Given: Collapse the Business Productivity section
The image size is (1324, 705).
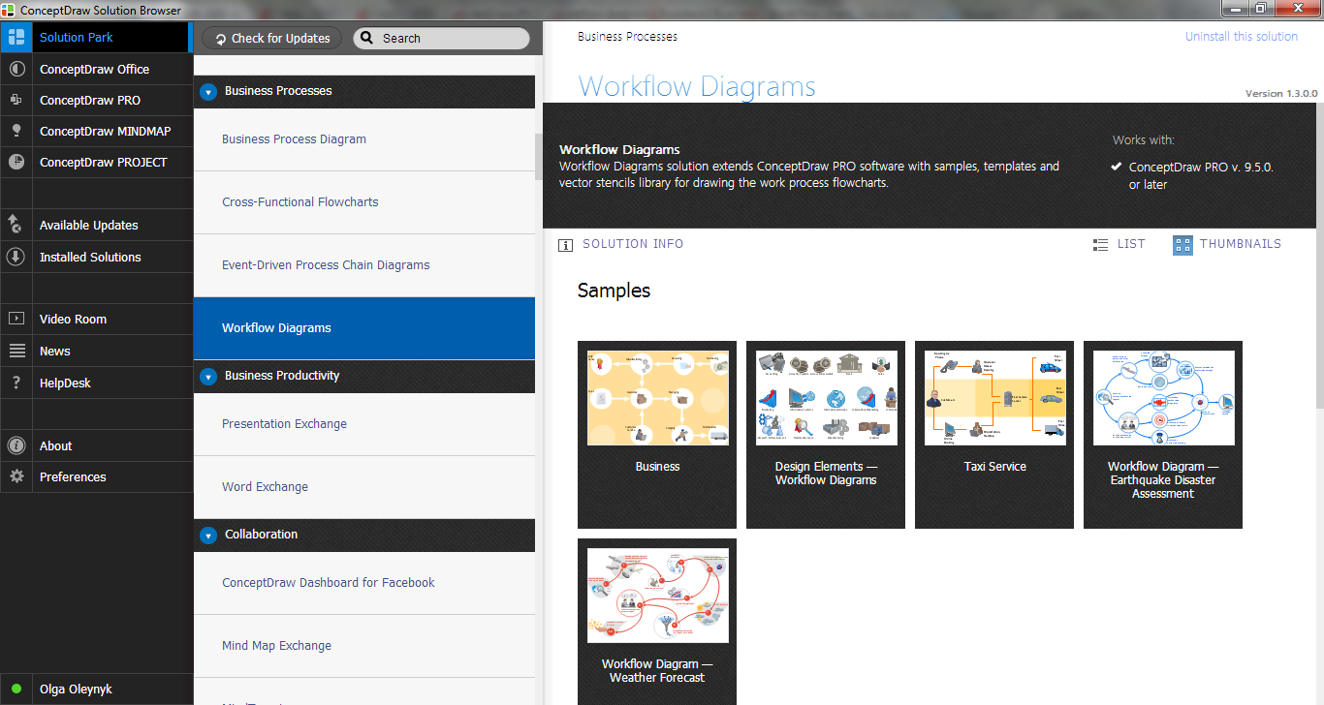Looking at the screenshot, I should [x=208, y=377].
